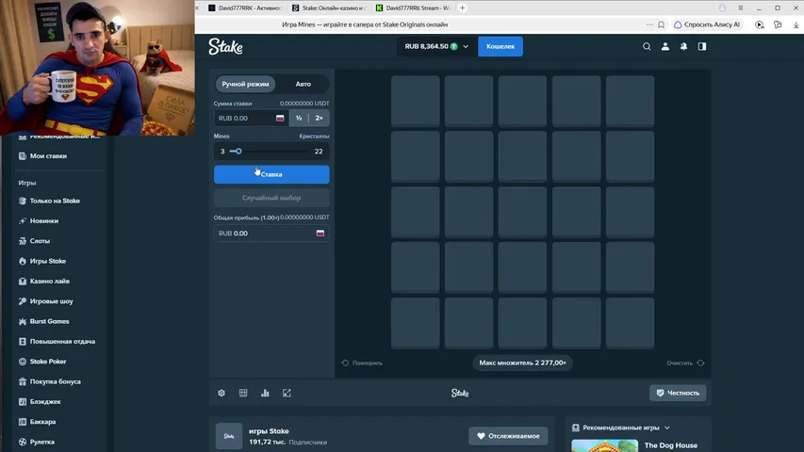Click the Clear board refresh icon
804x452 pixels.
click(x=700, y=363)
